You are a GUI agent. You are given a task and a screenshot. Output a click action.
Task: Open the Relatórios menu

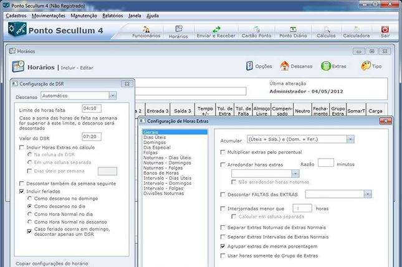[113, 16]
